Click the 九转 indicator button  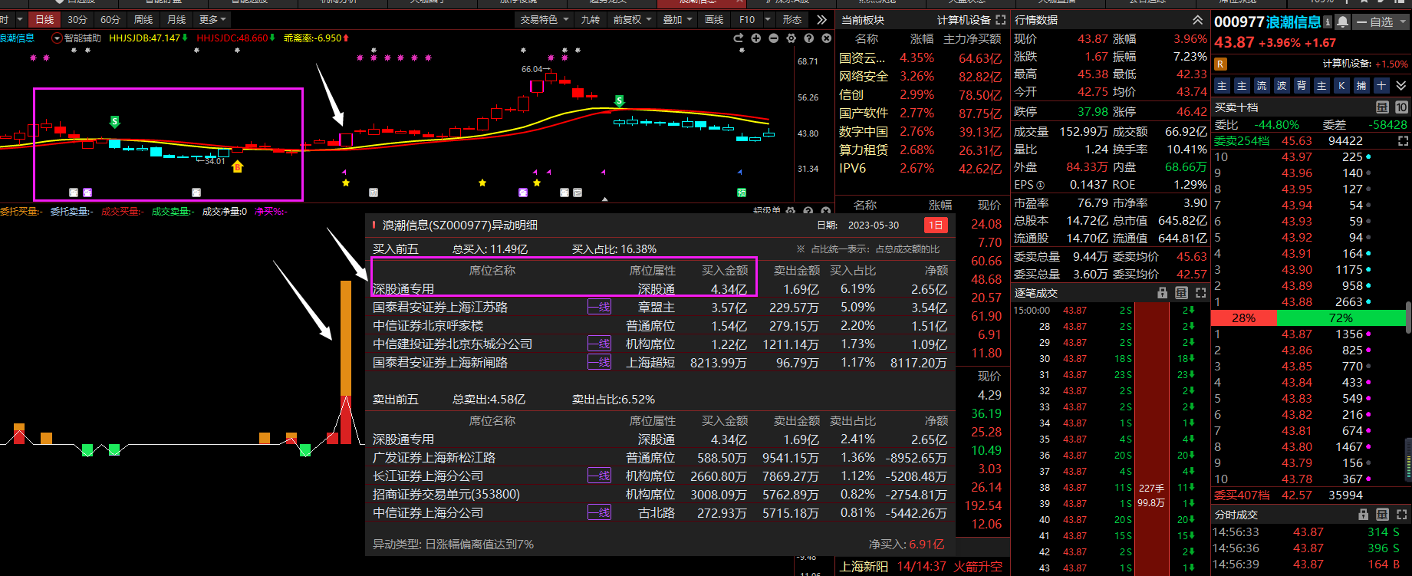tap(591, 19)
